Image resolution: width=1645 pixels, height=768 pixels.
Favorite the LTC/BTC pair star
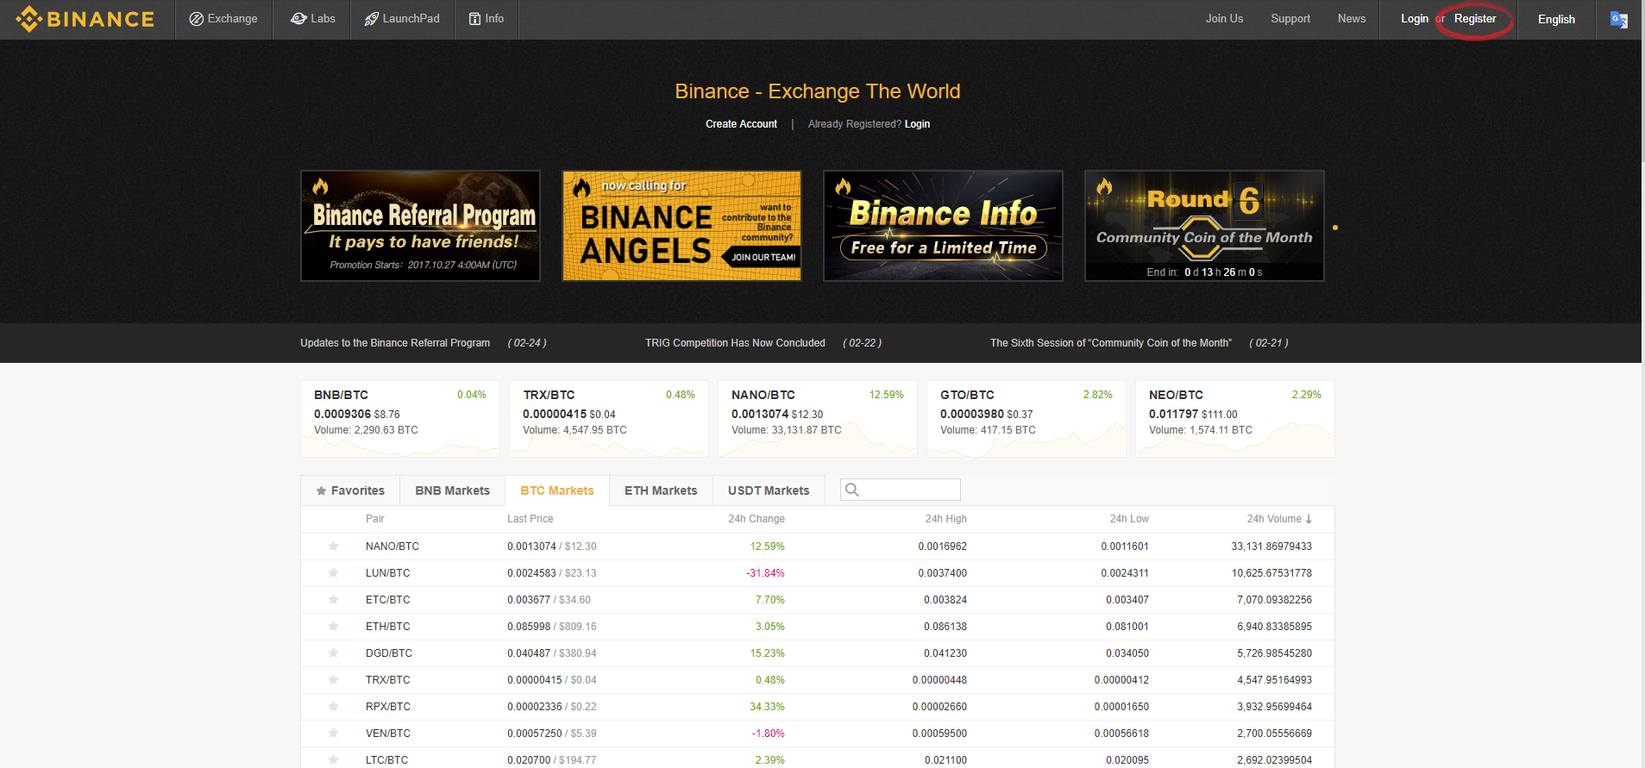tap(333, 760)
